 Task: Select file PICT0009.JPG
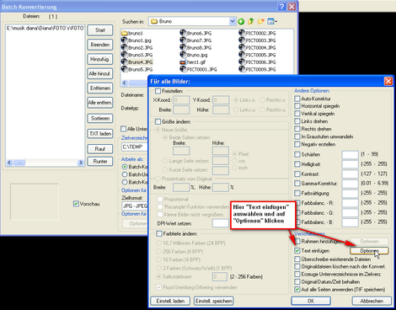coord(257,69)
